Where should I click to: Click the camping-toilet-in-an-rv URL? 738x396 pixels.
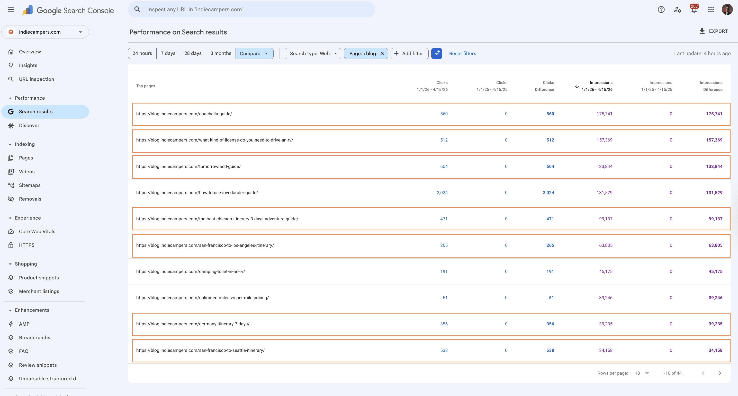[191, 271]
